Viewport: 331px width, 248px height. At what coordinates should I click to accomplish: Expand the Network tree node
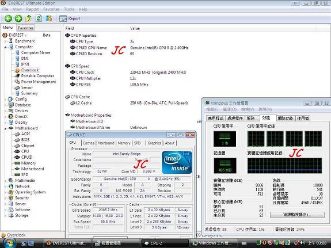[x=5, y=186]
